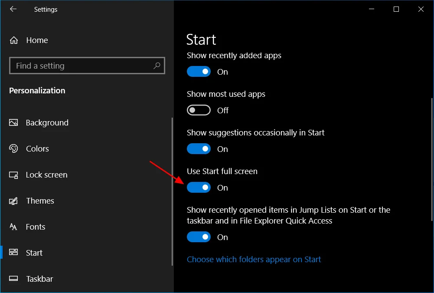Disable Show suggestions occasionally in Start
The image size is (434, 293).
coord(199,148)
